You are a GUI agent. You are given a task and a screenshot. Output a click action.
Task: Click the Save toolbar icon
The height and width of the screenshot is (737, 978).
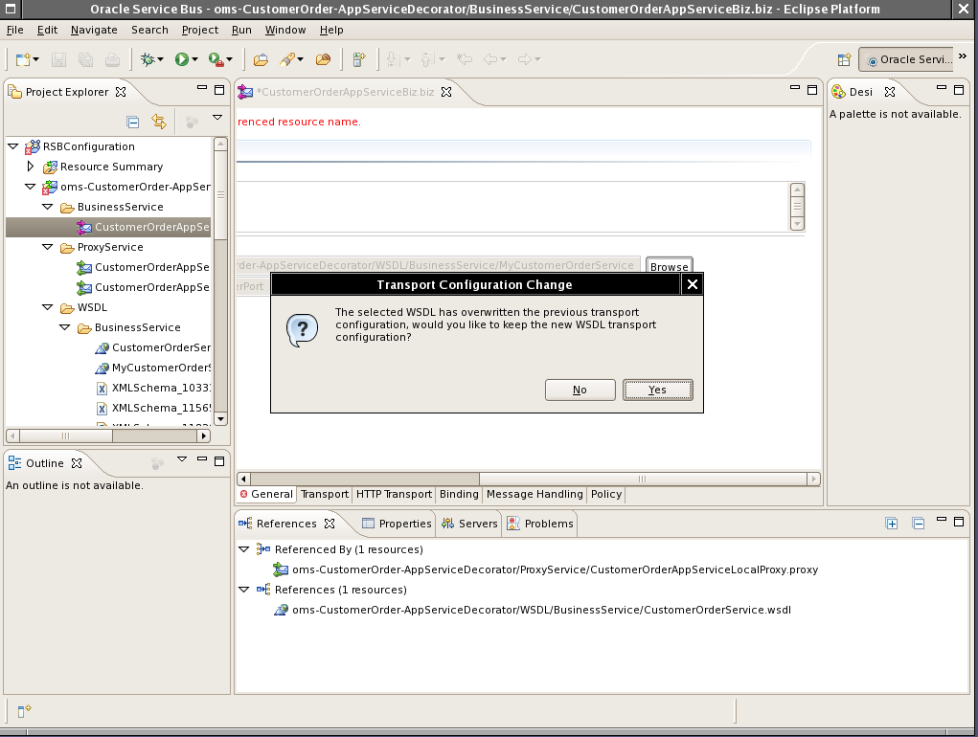point(58,59)
